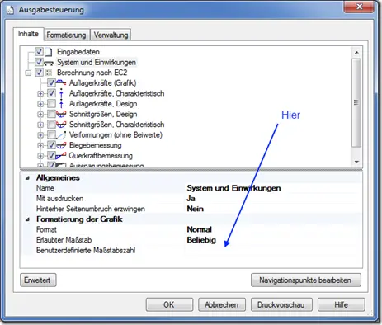Expand the Verformungen (ohne Beiwerte) node

pos(40,135)
